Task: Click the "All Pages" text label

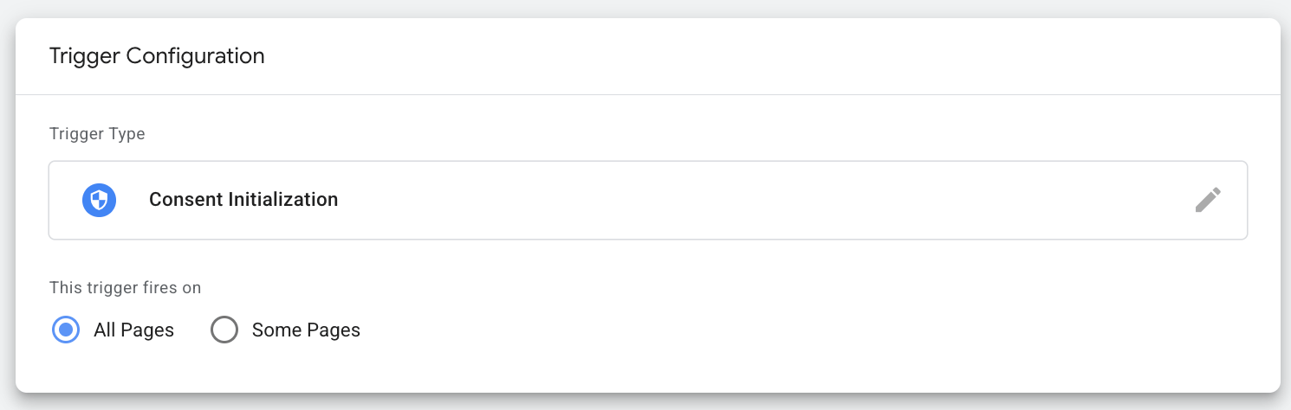Action: [133, 330]
